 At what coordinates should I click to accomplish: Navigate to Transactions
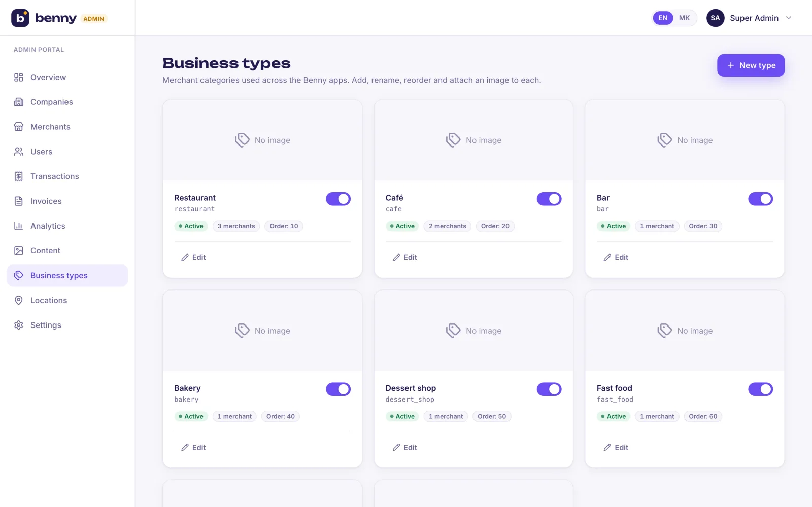coord(67,176)
